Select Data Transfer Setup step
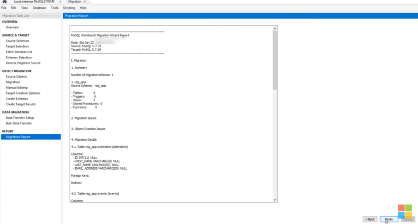418x224 pixels. pos(20,118)
